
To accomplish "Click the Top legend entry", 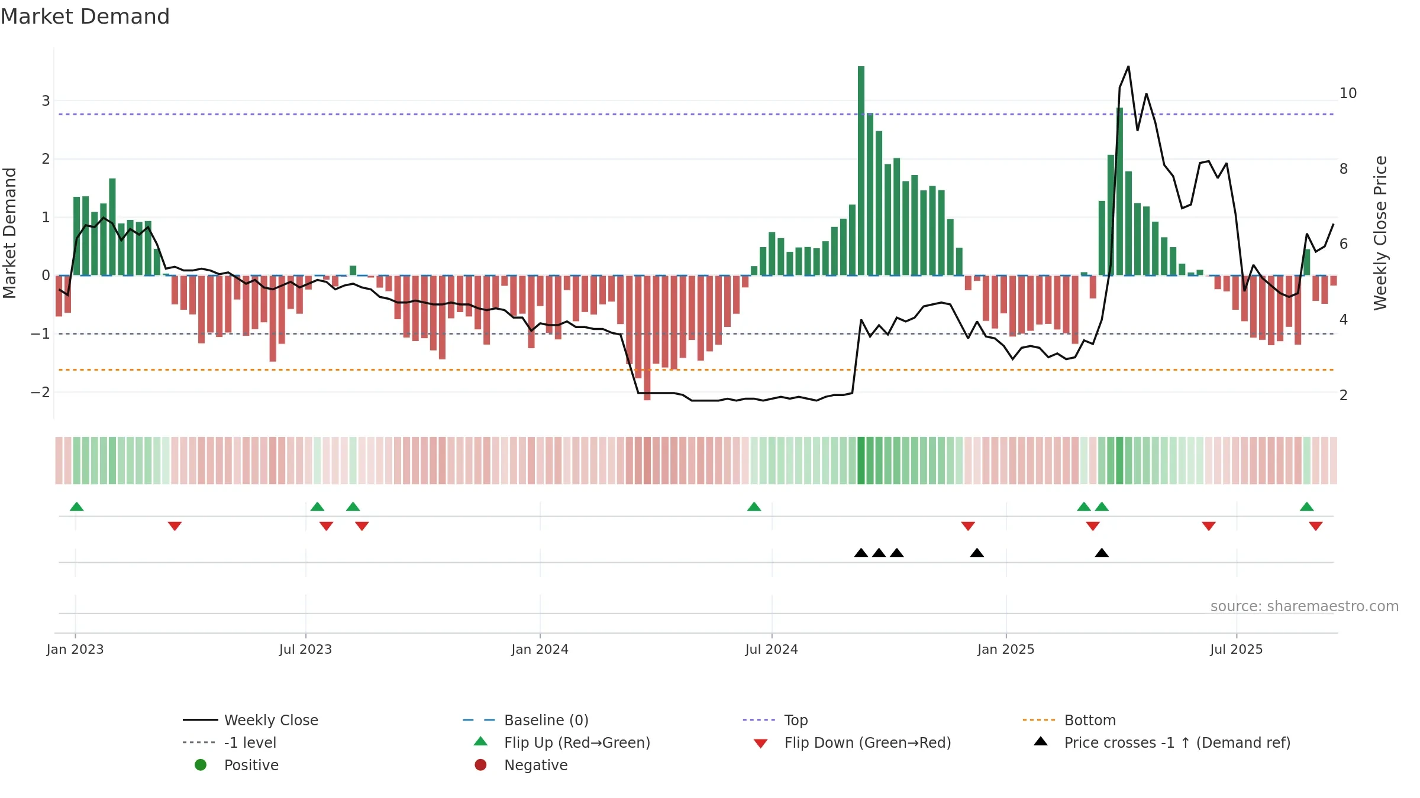I will pyautogui.click(x=775, y=720).
